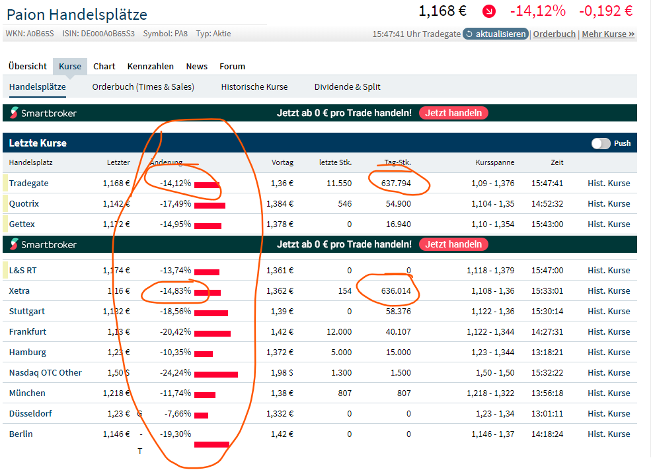
Task: Click the 637.794 Tag-Stk. value for Tradegate
Action: tap(396, 184)
